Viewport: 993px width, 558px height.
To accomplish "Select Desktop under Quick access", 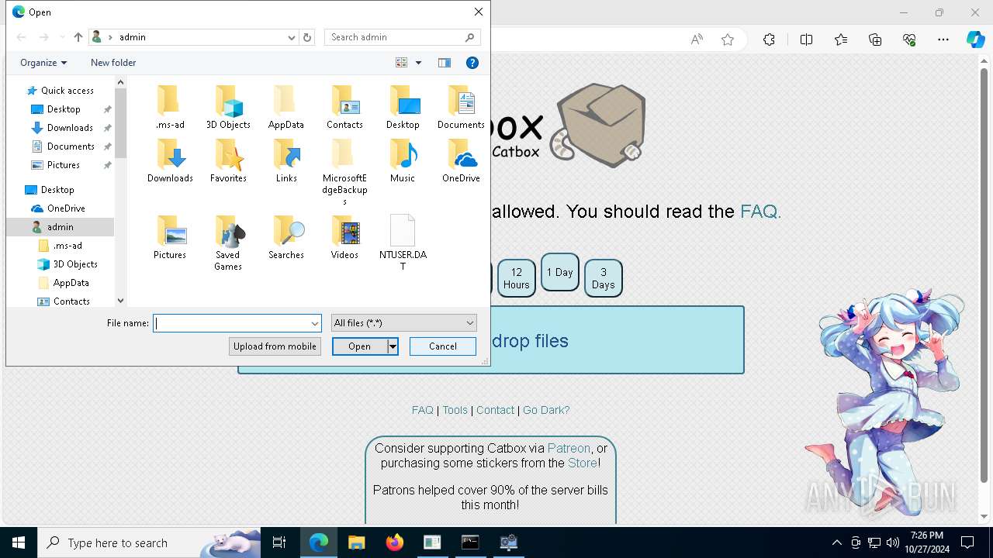I will 64,109.
